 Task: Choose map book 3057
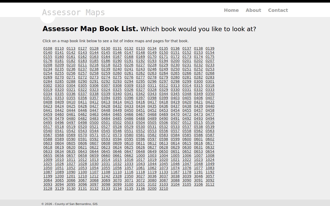pos(210,176)
